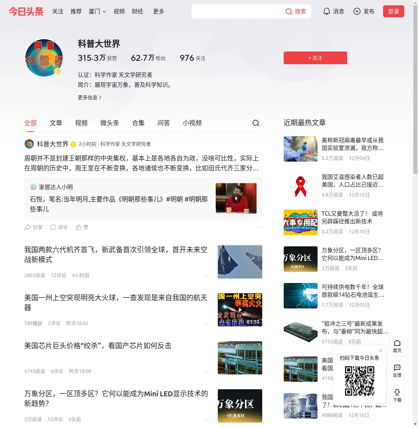The image size is (418, 427).
Task: Open hot article TCL又要整大活了
Action: point(352,217)
